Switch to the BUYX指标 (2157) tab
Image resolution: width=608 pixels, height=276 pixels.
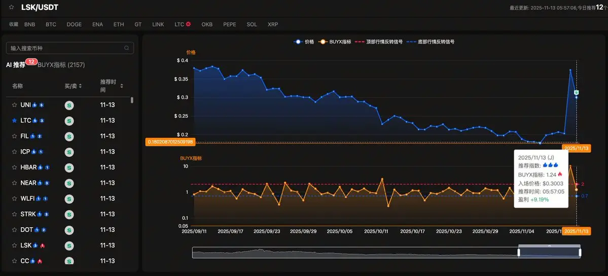pyautogui.click(x=61, y=65)
